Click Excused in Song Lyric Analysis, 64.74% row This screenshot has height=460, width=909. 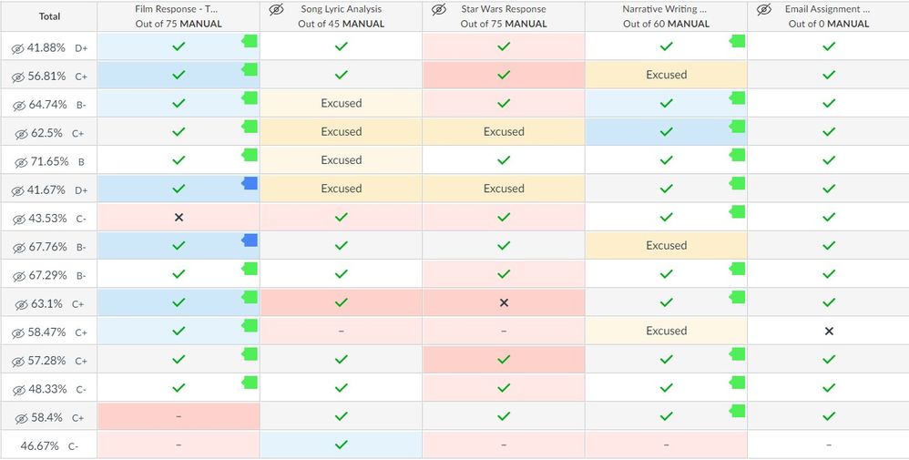341,104
